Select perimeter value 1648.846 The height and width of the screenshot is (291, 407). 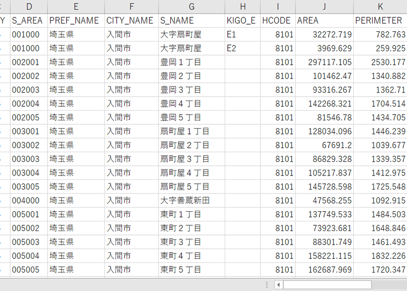tap(380, 228)
